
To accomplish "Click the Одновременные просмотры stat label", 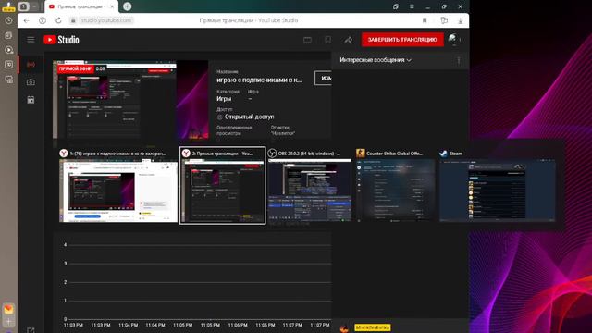I will coord(234,130).
